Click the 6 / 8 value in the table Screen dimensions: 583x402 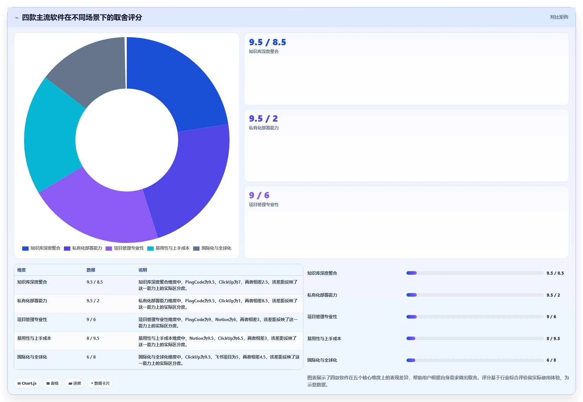[91, 357]
